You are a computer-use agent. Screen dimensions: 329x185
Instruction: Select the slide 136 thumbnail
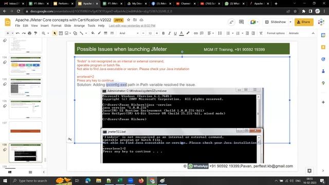[x=25, y=109]
